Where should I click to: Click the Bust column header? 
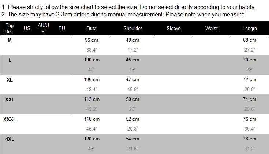pyautogui.click(x=91, y=29)
